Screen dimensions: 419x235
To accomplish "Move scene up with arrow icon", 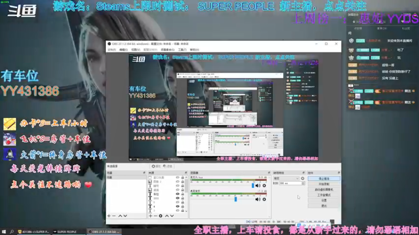I will (x=120, y=216).
